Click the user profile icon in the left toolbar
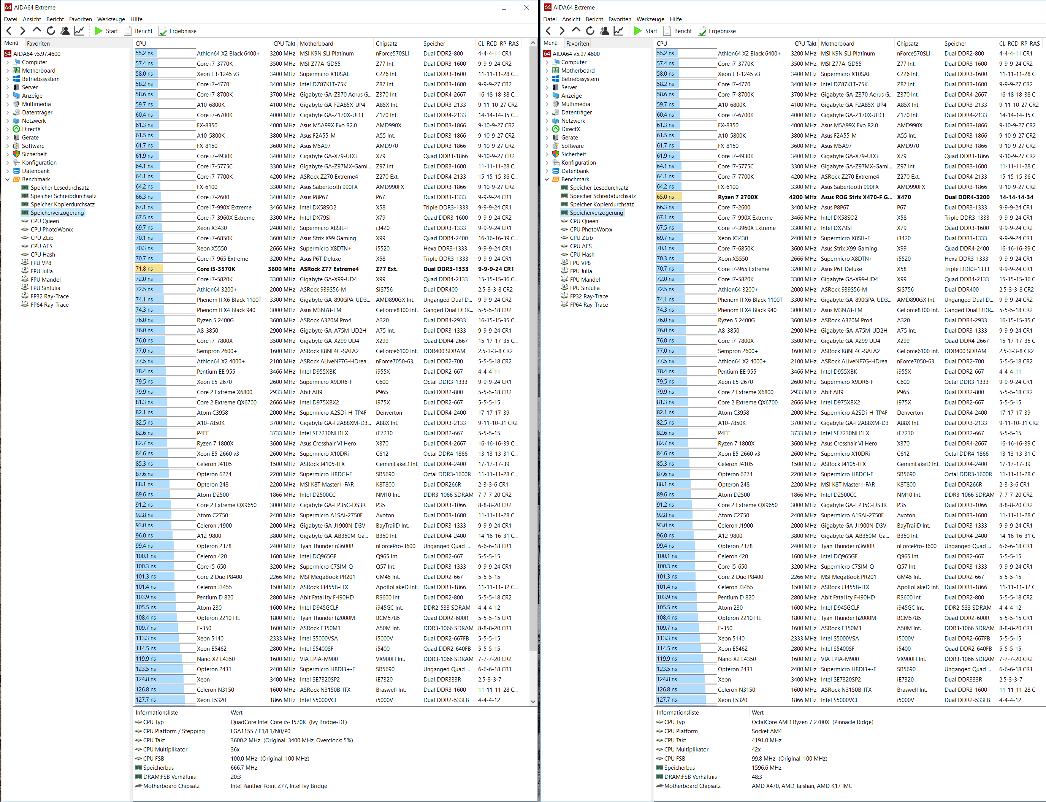 tap(65, 31)
